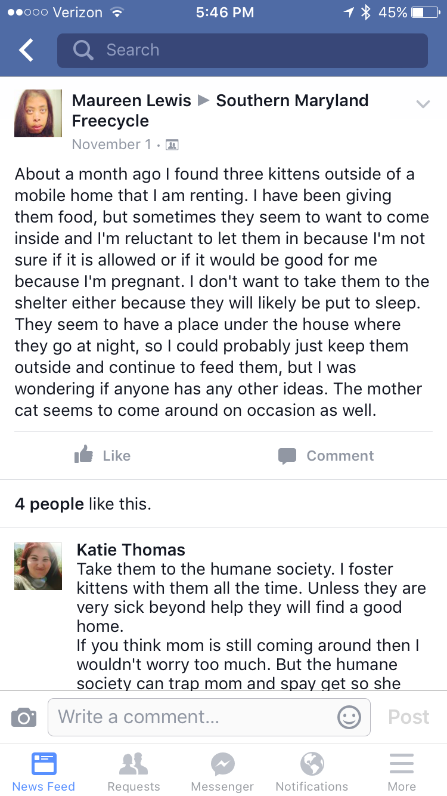447x796 pixels.
Task: Tap the back arrow icon
Action: (26, 51)
